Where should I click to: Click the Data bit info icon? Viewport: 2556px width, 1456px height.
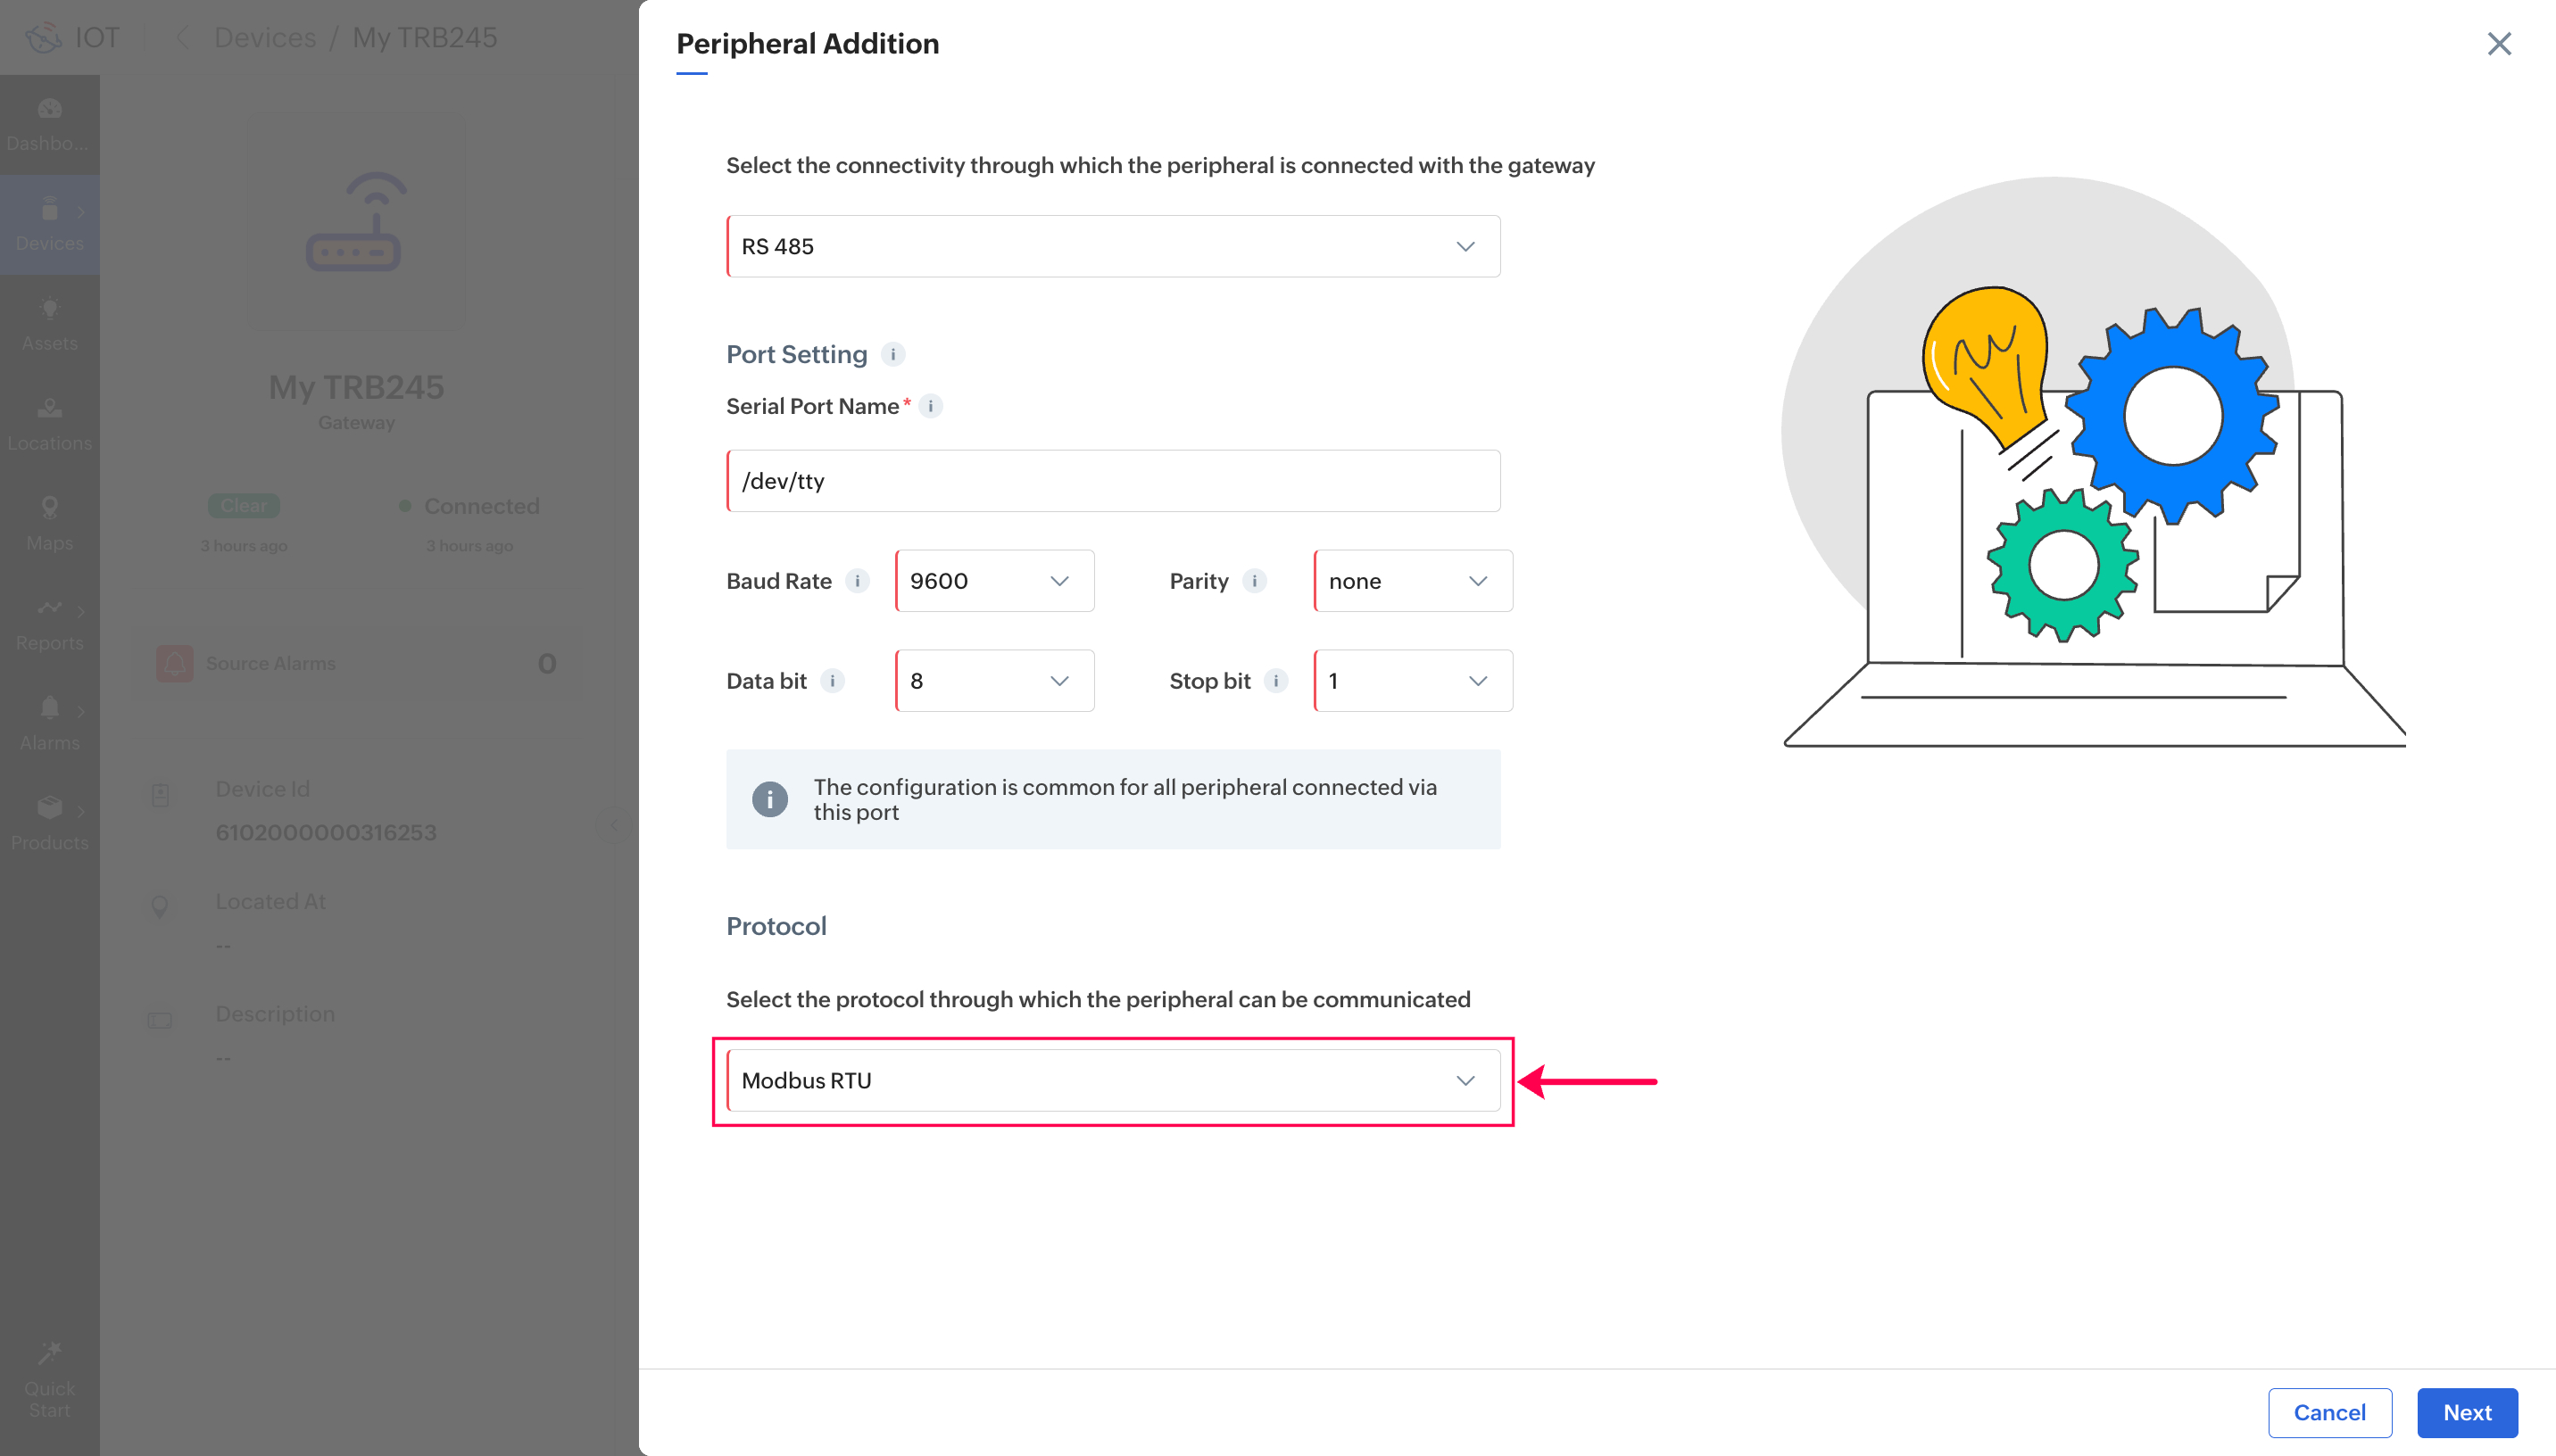pos(832,681)
